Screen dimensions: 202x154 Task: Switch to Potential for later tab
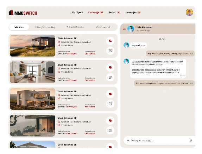75,27
